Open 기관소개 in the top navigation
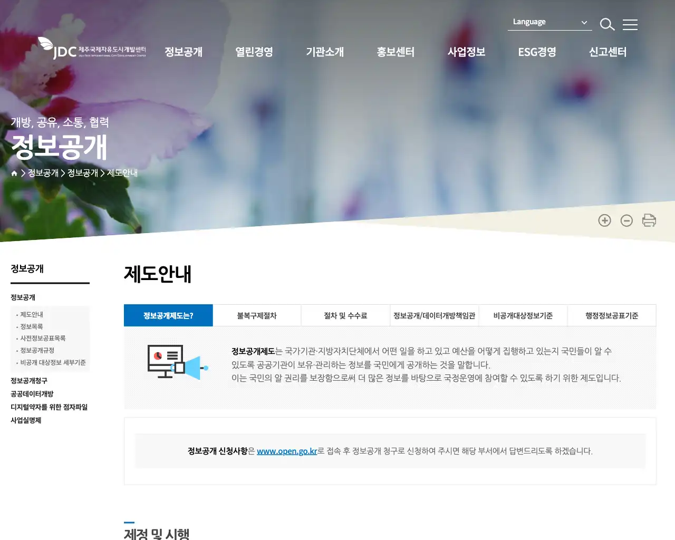This screenshot has height=540, width=675. coord(325,52)
